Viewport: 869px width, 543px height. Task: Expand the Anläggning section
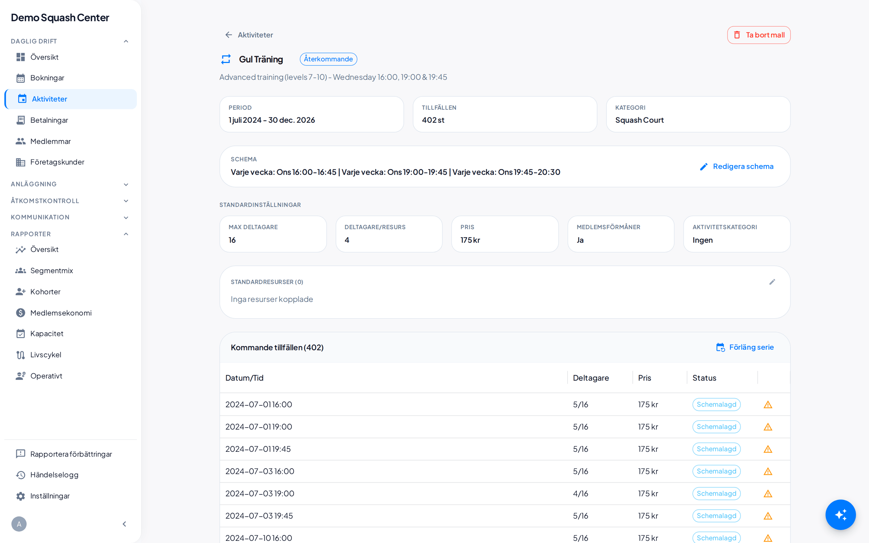pyautogui.click(x=126, y=184)
